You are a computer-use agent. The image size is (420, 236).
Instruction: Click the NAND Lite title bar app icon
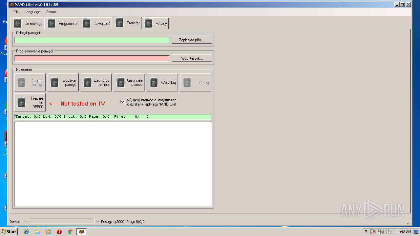click(12, 5)
